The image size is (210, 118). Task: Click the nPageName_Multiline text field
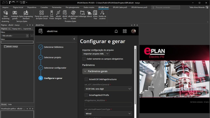(108, 105)
